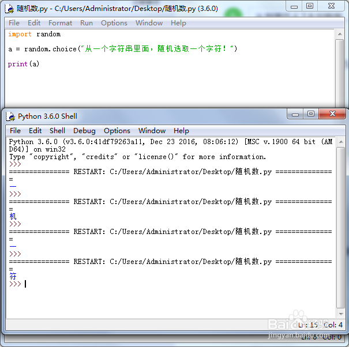Click the first RESTART line in the Shell

click(171, 172)
